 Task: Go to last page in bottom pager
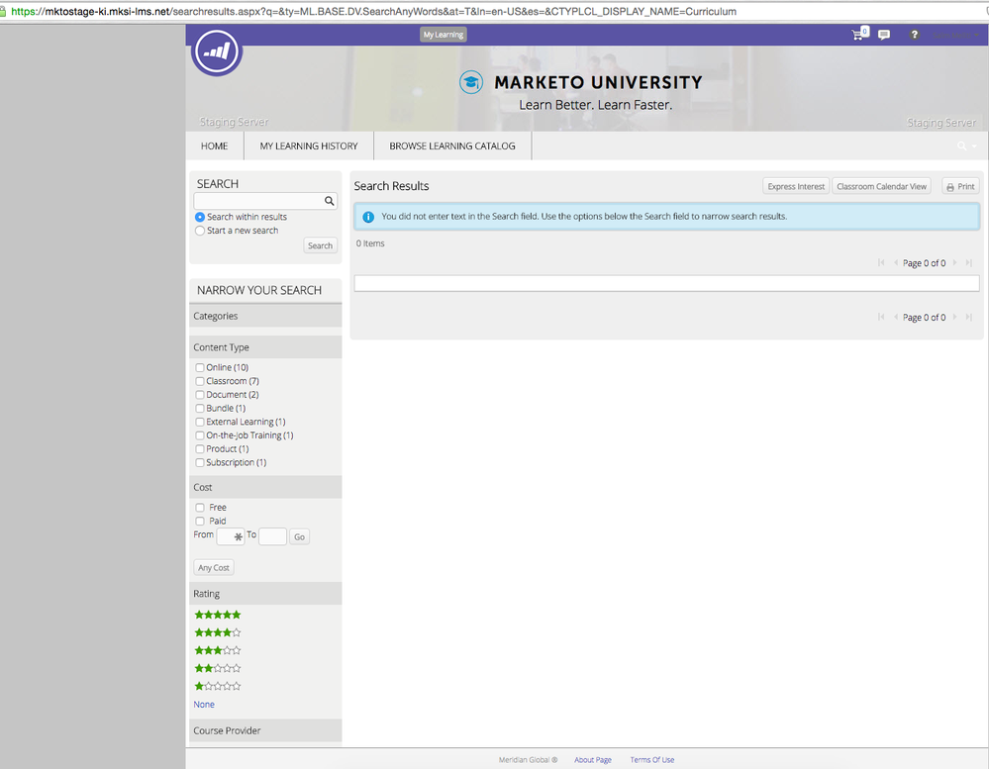(969, 317)
